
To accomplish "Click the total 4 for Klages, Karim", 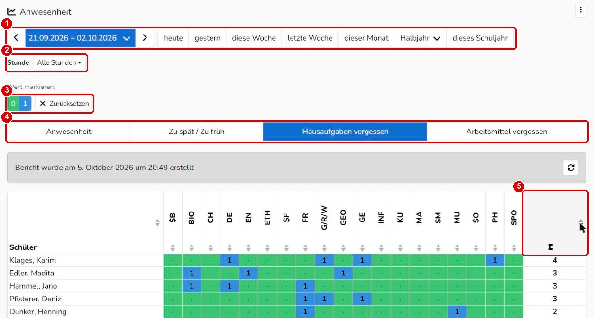I will tap(555, 260).
